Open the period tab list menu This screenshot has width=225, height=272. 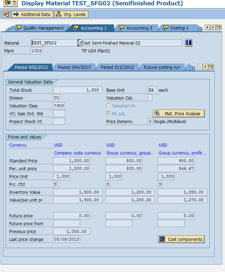pyautogui.click(x=211, y=67)
